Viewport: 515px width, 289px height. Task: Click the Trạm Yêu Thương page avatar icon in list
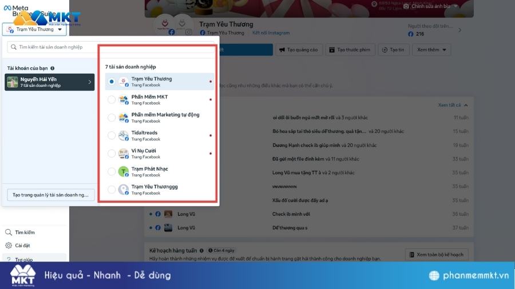124,82
